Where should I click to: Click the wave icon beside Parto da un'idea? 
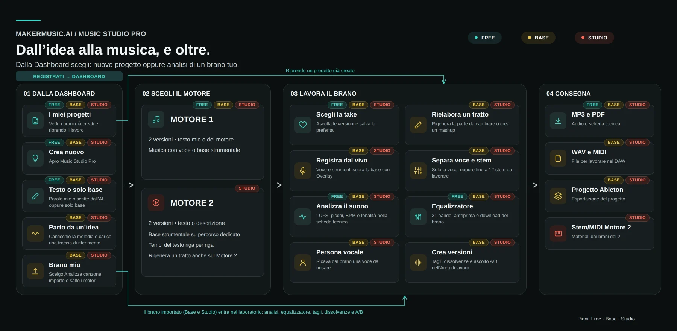click(x=35, y=234)
